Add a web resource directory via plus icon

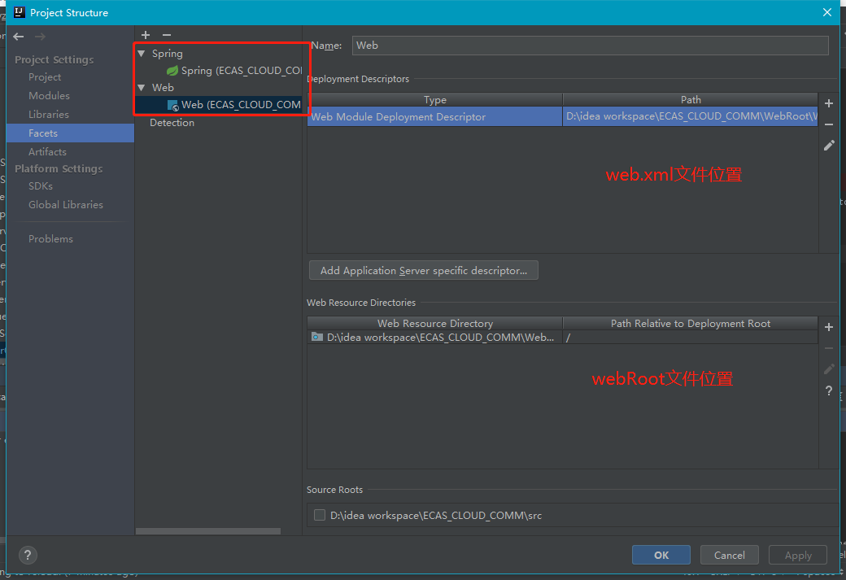tap(828, 327)
